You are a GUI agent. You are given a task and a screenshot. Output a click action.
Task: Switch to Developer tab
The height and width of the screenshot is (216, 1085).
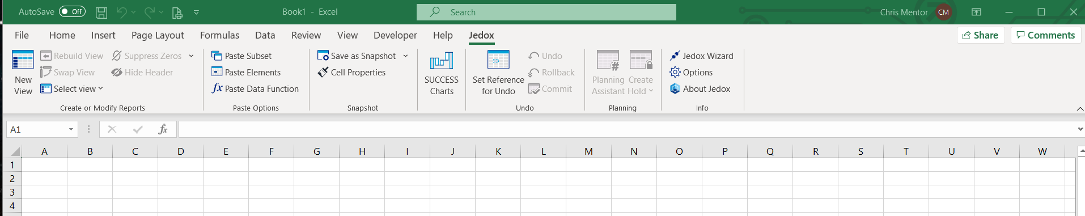[x=395, y=35]
